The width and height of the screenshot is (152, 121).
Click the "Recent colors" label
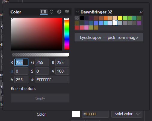coord(23,88)
